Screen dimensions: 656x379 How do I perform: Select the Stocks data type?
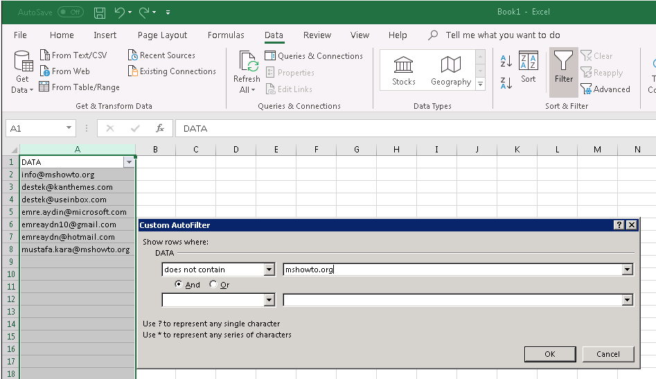[403, 71]
